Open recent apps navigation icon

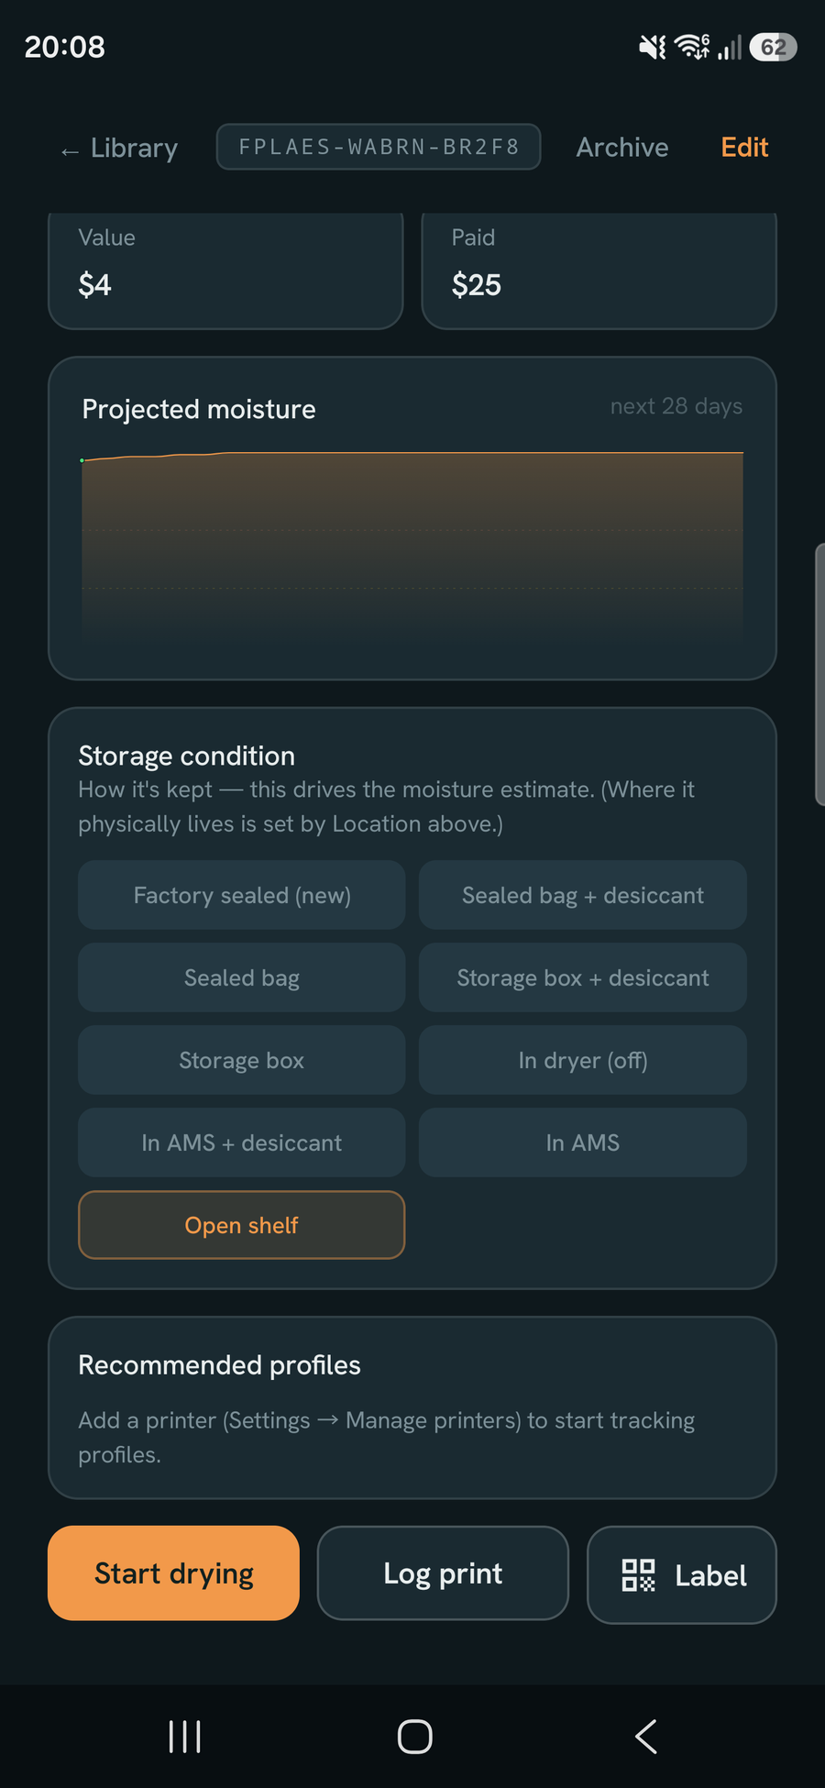[184, 1737]
